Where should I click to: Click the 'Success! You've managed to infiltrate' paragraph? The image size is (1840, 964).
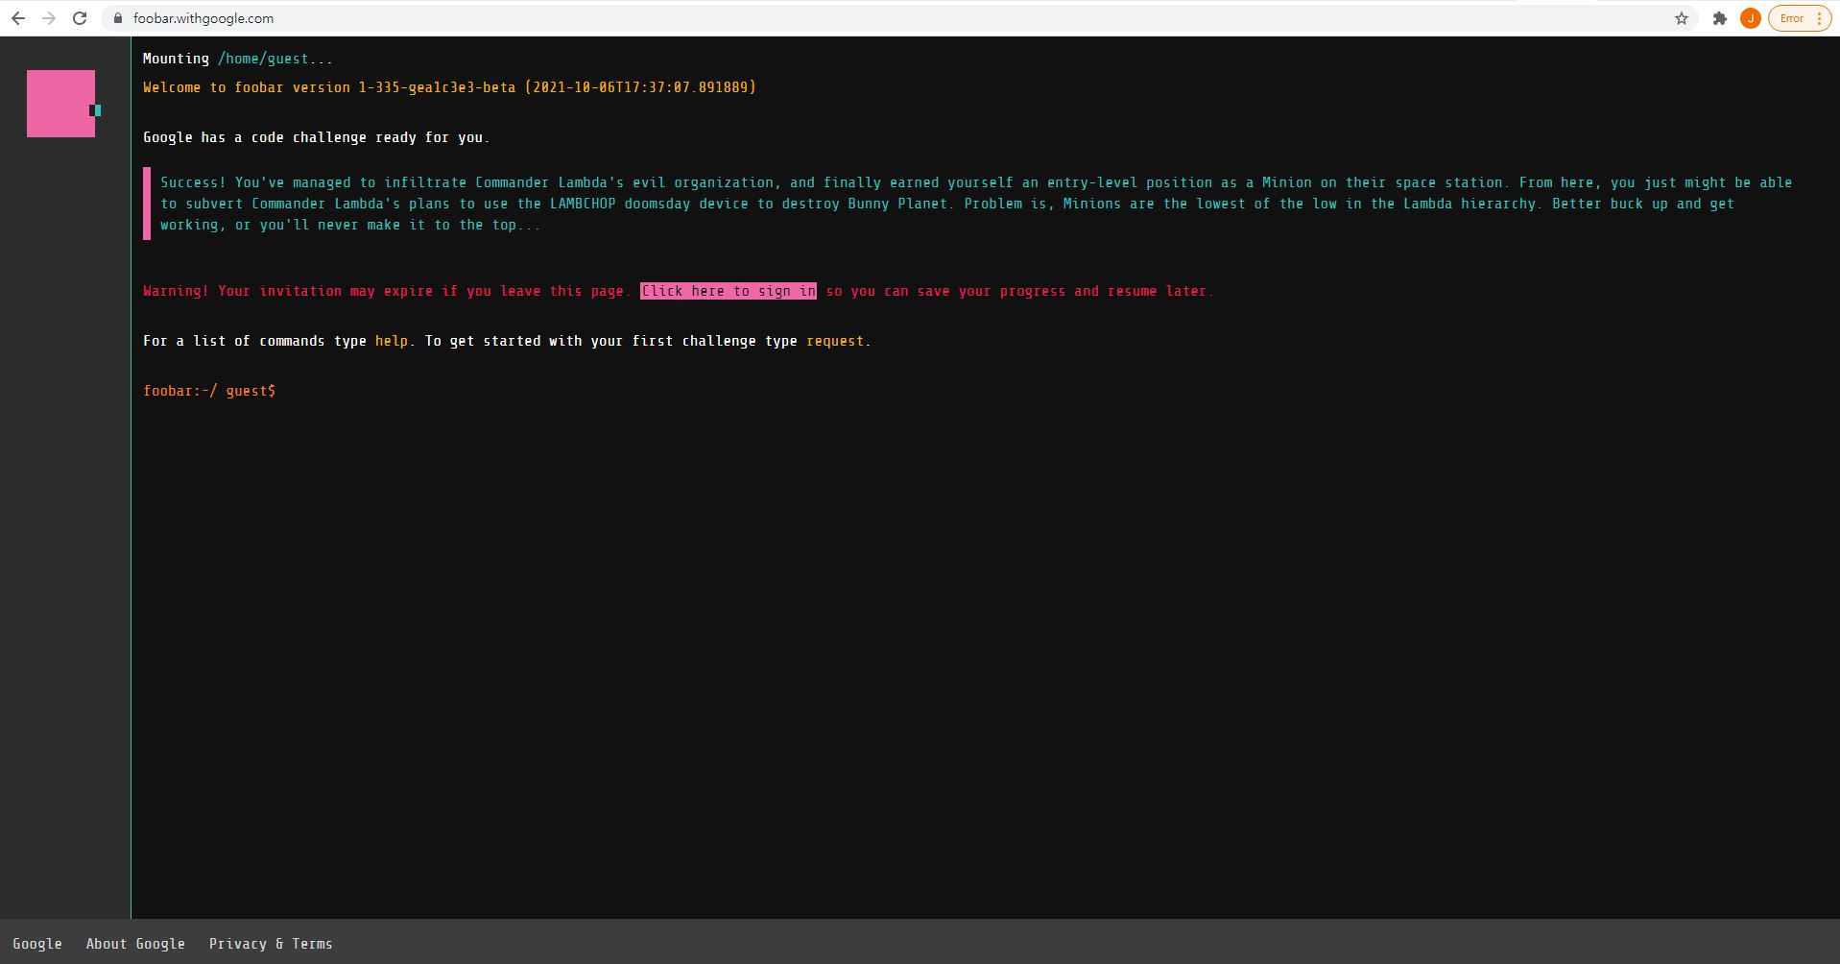[976, 204]
